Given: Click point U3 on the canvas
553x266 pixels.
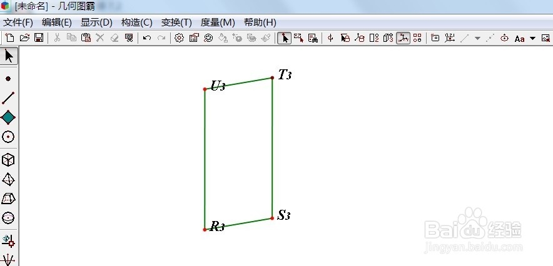Looking at the screenshot, I should (205, 89).
